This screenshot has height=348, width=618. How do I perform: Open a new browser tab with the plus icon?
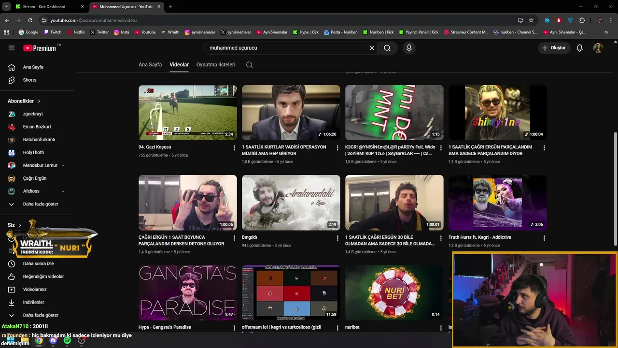pyautogui.click(x=170, y=6)
